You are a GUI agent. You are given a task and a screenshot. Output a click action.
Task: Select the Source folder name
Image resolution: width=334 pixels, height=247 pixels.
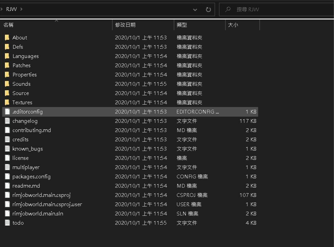coord(21,93)
